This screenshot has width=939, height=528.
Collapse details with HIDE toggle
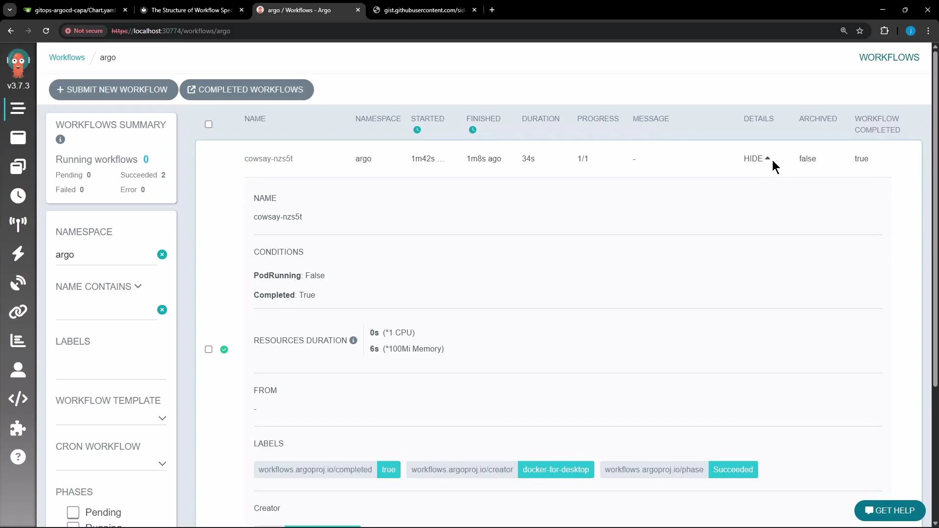coord(757,159)
